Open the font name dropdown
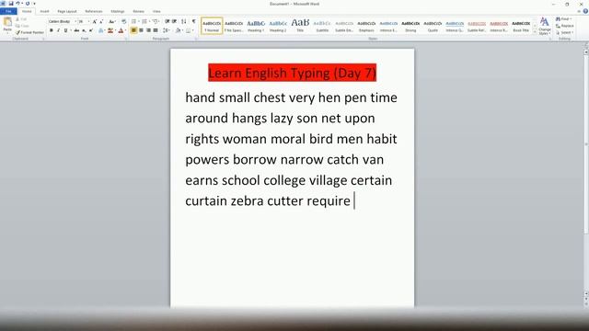589x331 pixels. pos(75,22)
